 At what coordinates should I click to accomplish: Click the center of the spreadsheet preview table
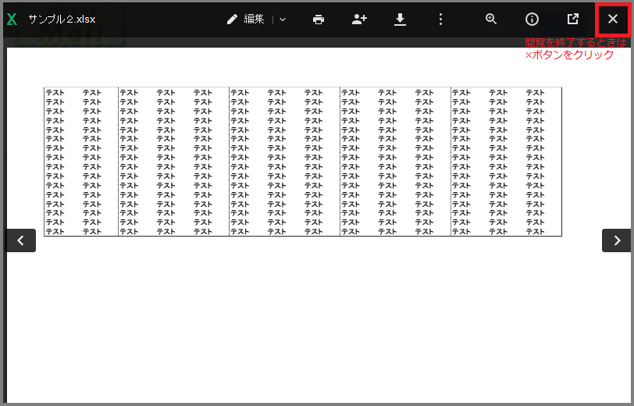coord(303,162)
